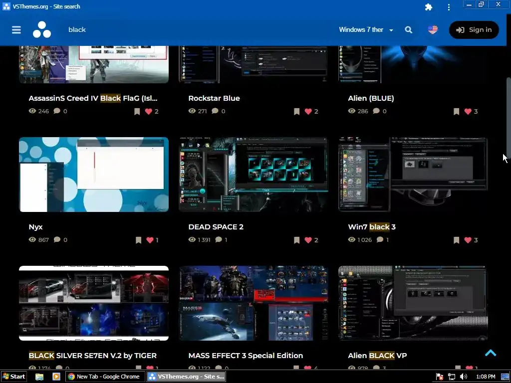511x383 pixels.
Task: Bookmark the Alien (BLUE) theme
Action: tap(456, 111)
